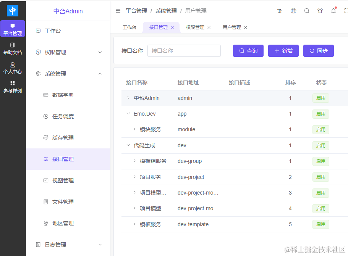Close the 权限管理 tab
This screenshot has width=348, height=256.
pos(209,27)
